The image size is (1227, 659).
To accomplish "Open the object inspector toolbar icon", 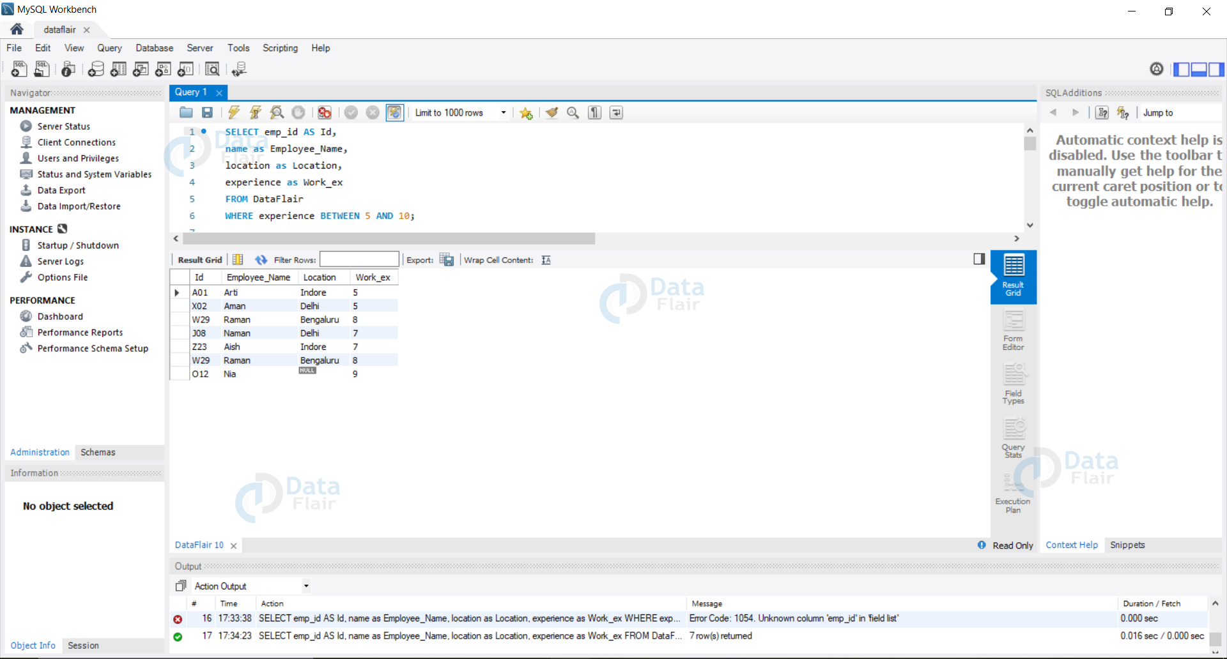I will [x=68, y=69].
